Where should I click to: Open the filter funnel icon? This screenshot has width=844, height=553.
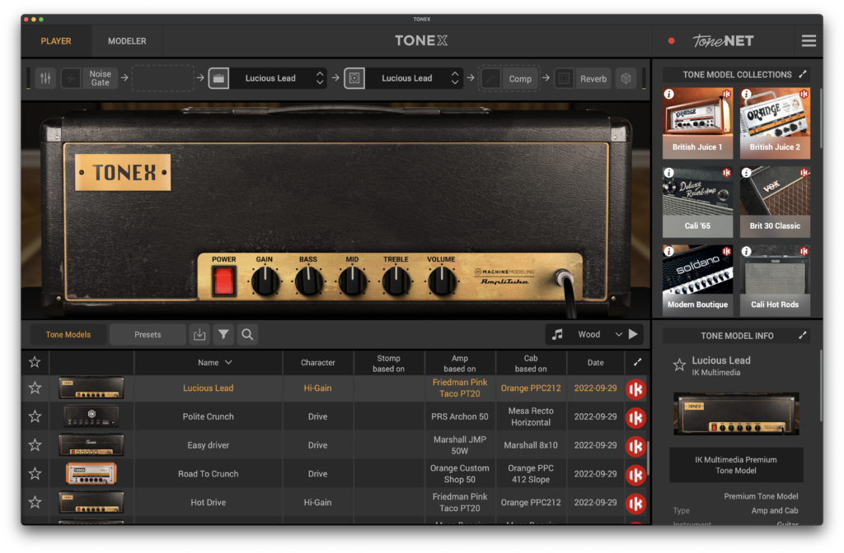[x=223, y=334]
